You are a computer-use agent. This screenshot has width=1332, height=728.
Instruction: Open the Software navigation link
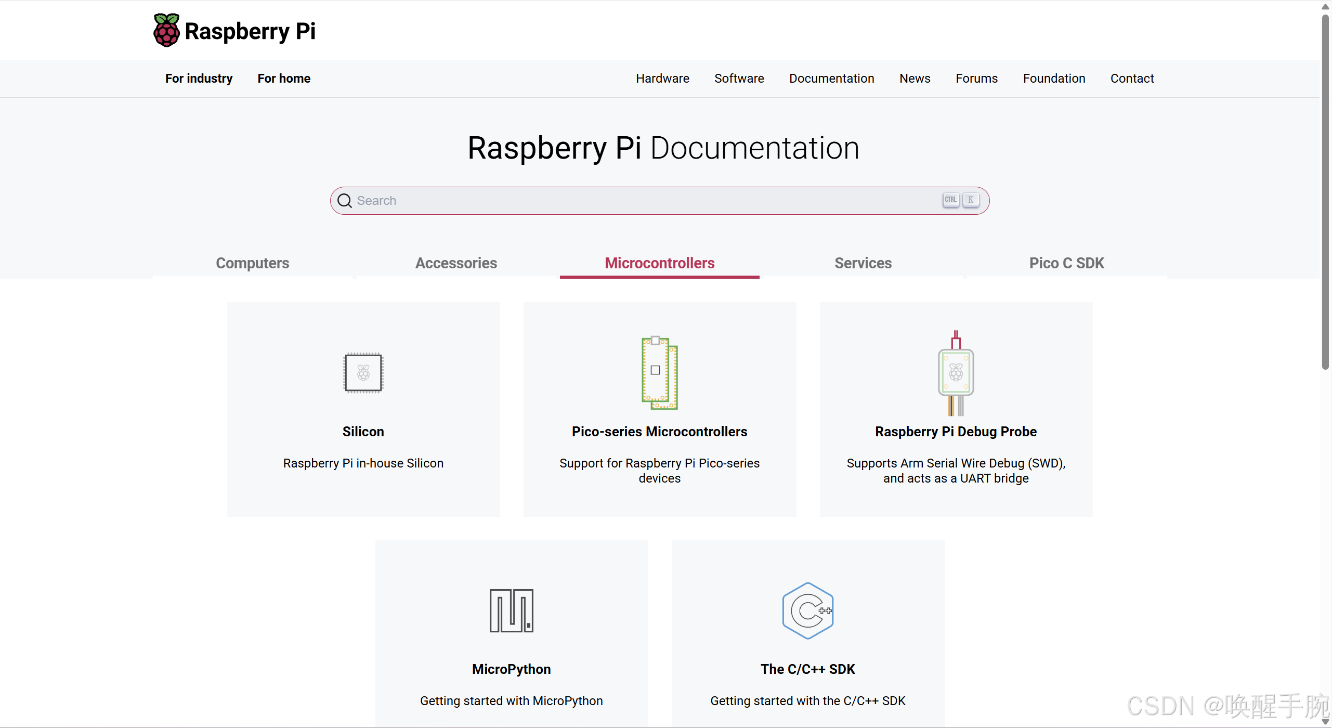739,79
